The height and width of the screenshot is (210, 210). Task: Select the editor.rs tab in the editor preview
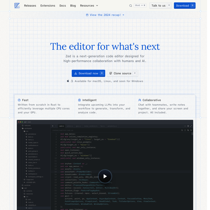pyautogui.click(x=70, y=126)
